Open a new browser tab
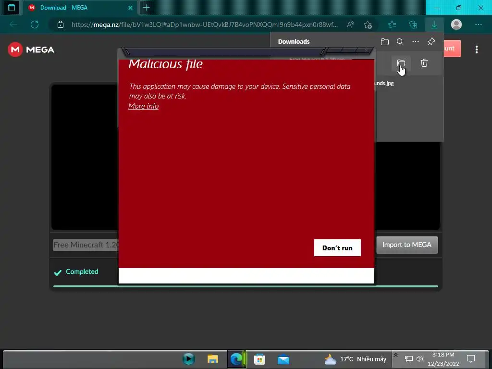Viewport: 492px width, 369px height. [146, 8]
